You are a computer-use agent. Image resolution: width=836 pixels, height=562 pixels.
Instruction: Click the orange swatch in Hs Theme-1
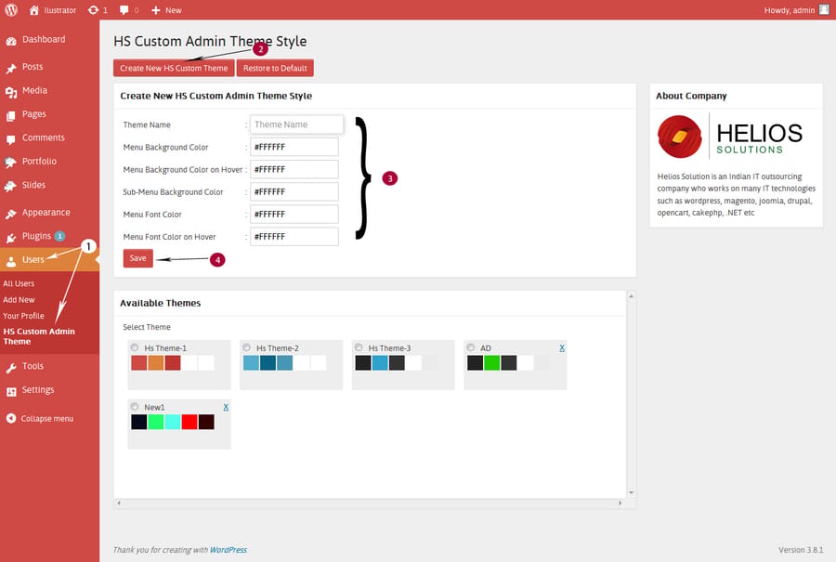[156, 362]
